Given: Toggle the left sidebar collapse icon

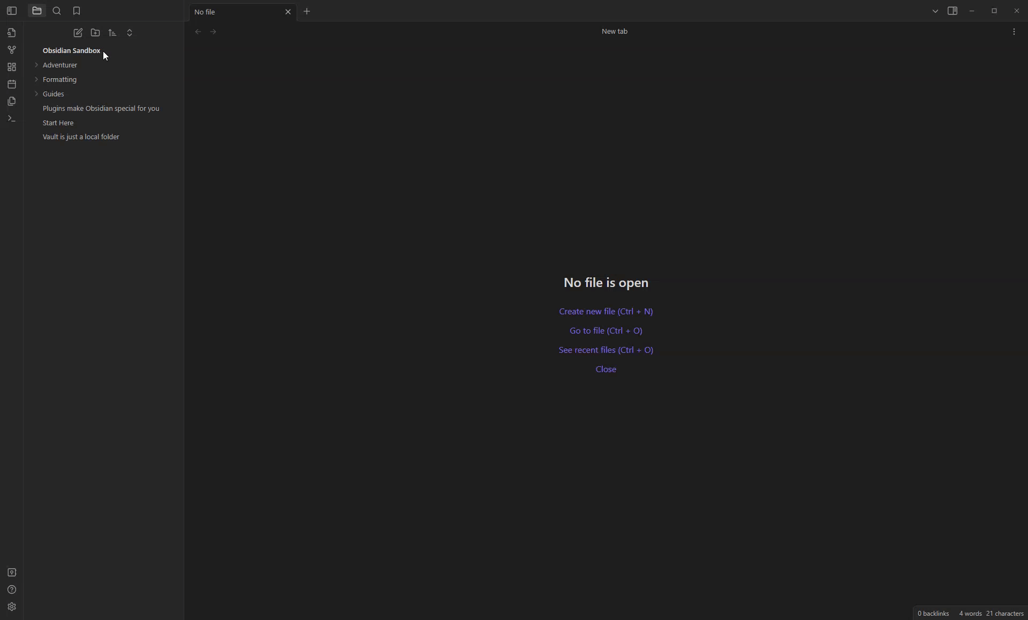Looking at the screenshot, I should click(12, 11).
